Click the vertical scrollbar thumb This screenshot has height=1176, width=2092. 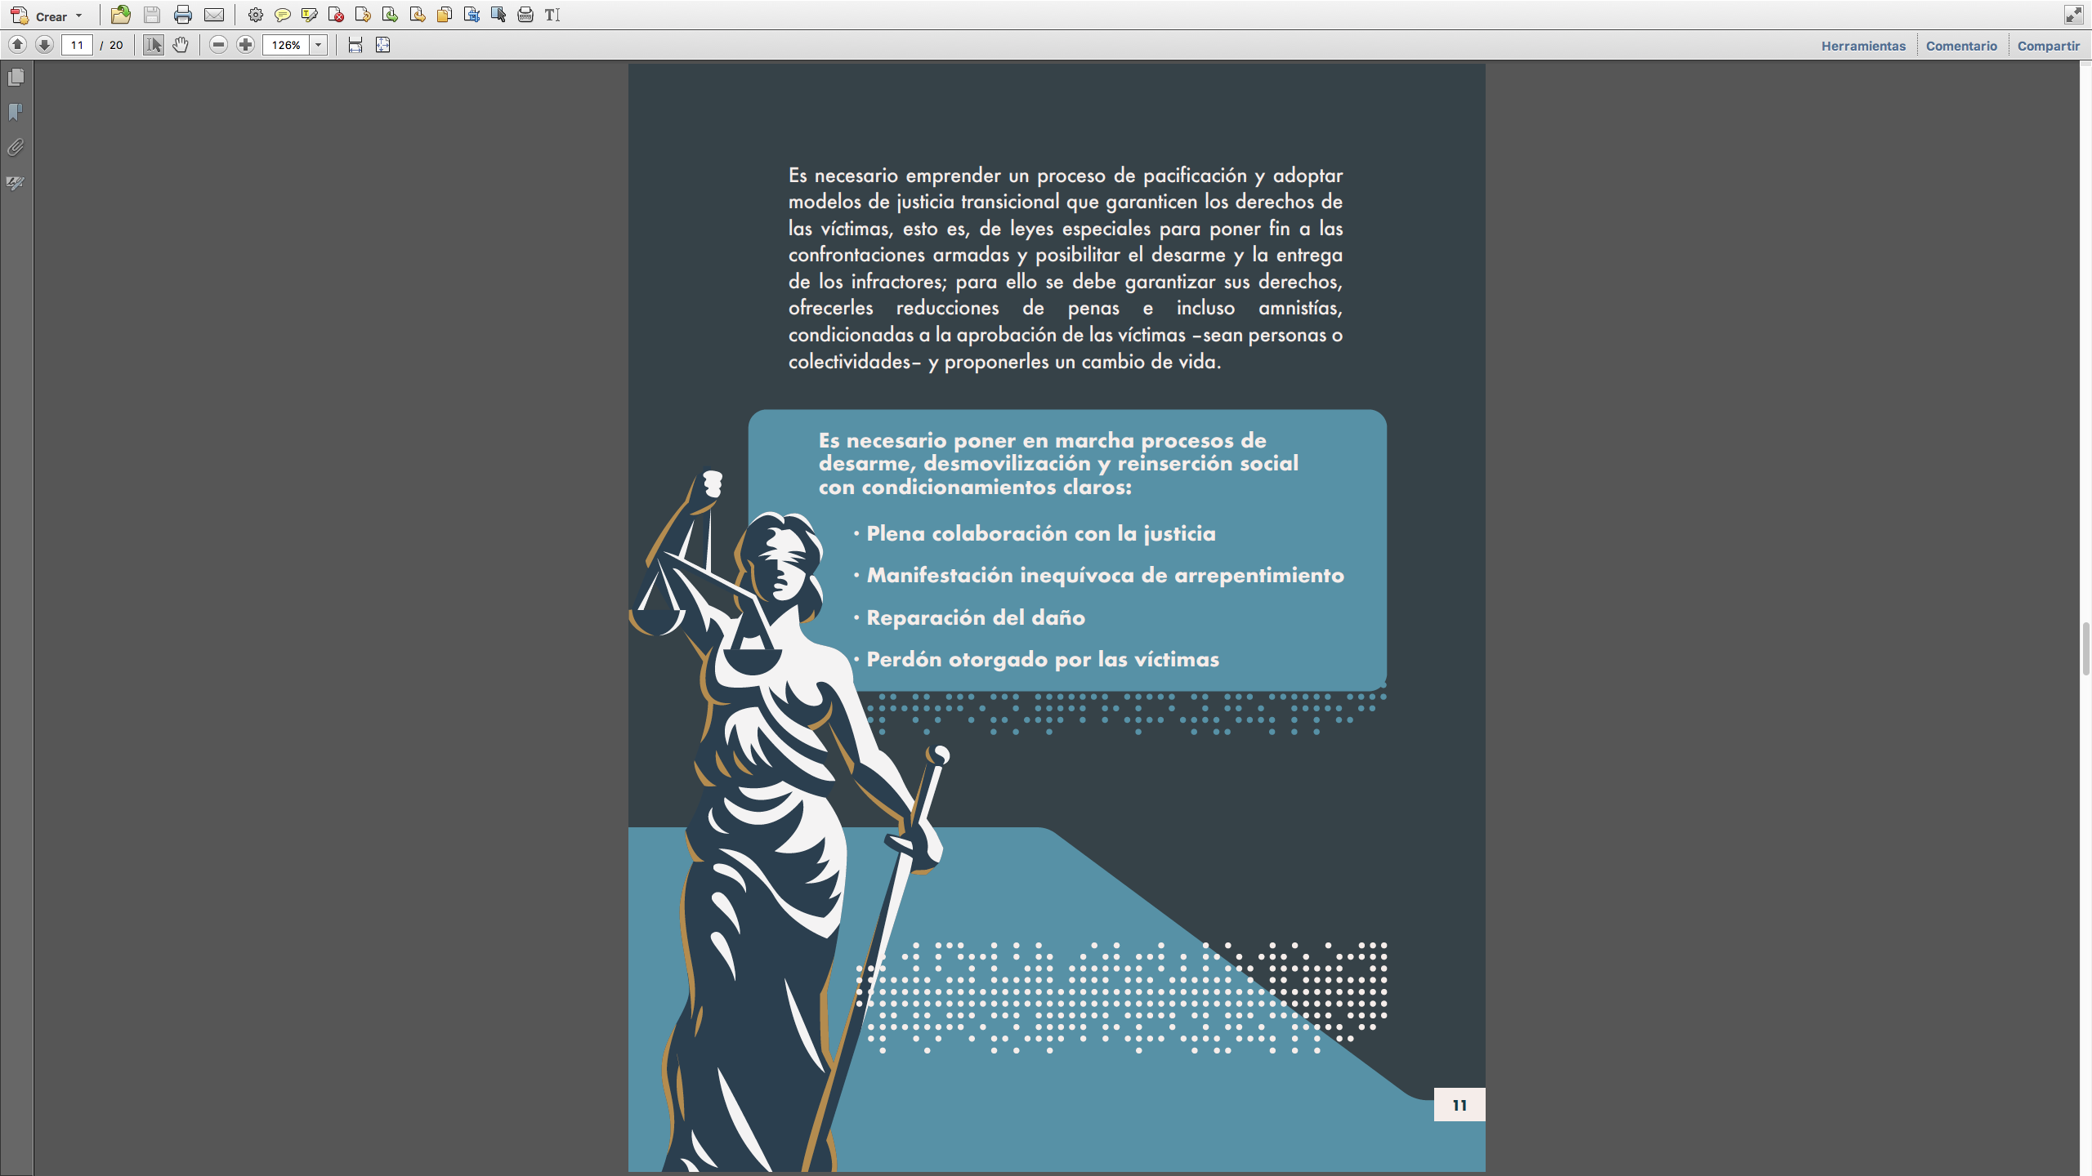[x=2085, y=648]
